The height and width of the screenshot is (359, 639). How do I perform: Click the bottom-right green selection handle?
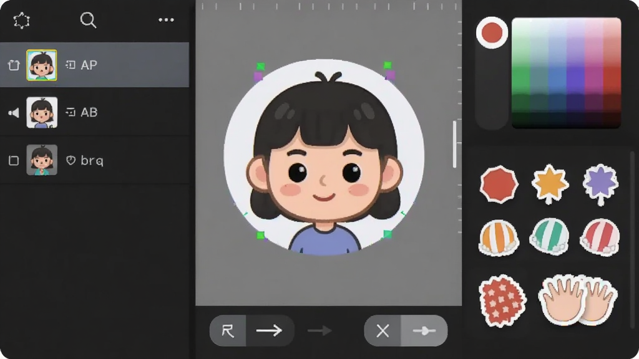pyautogui.click(x=388, y=234)
